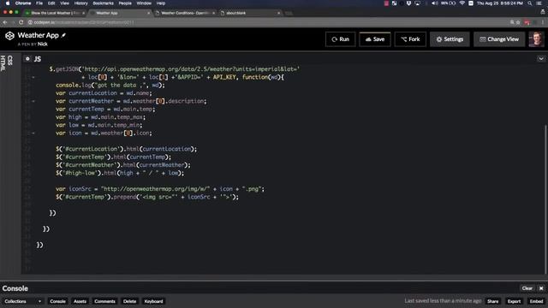Switch to Show the Local Weather tab
The height and width of the screenshot is (308, 548).
(x=55, y=13)
